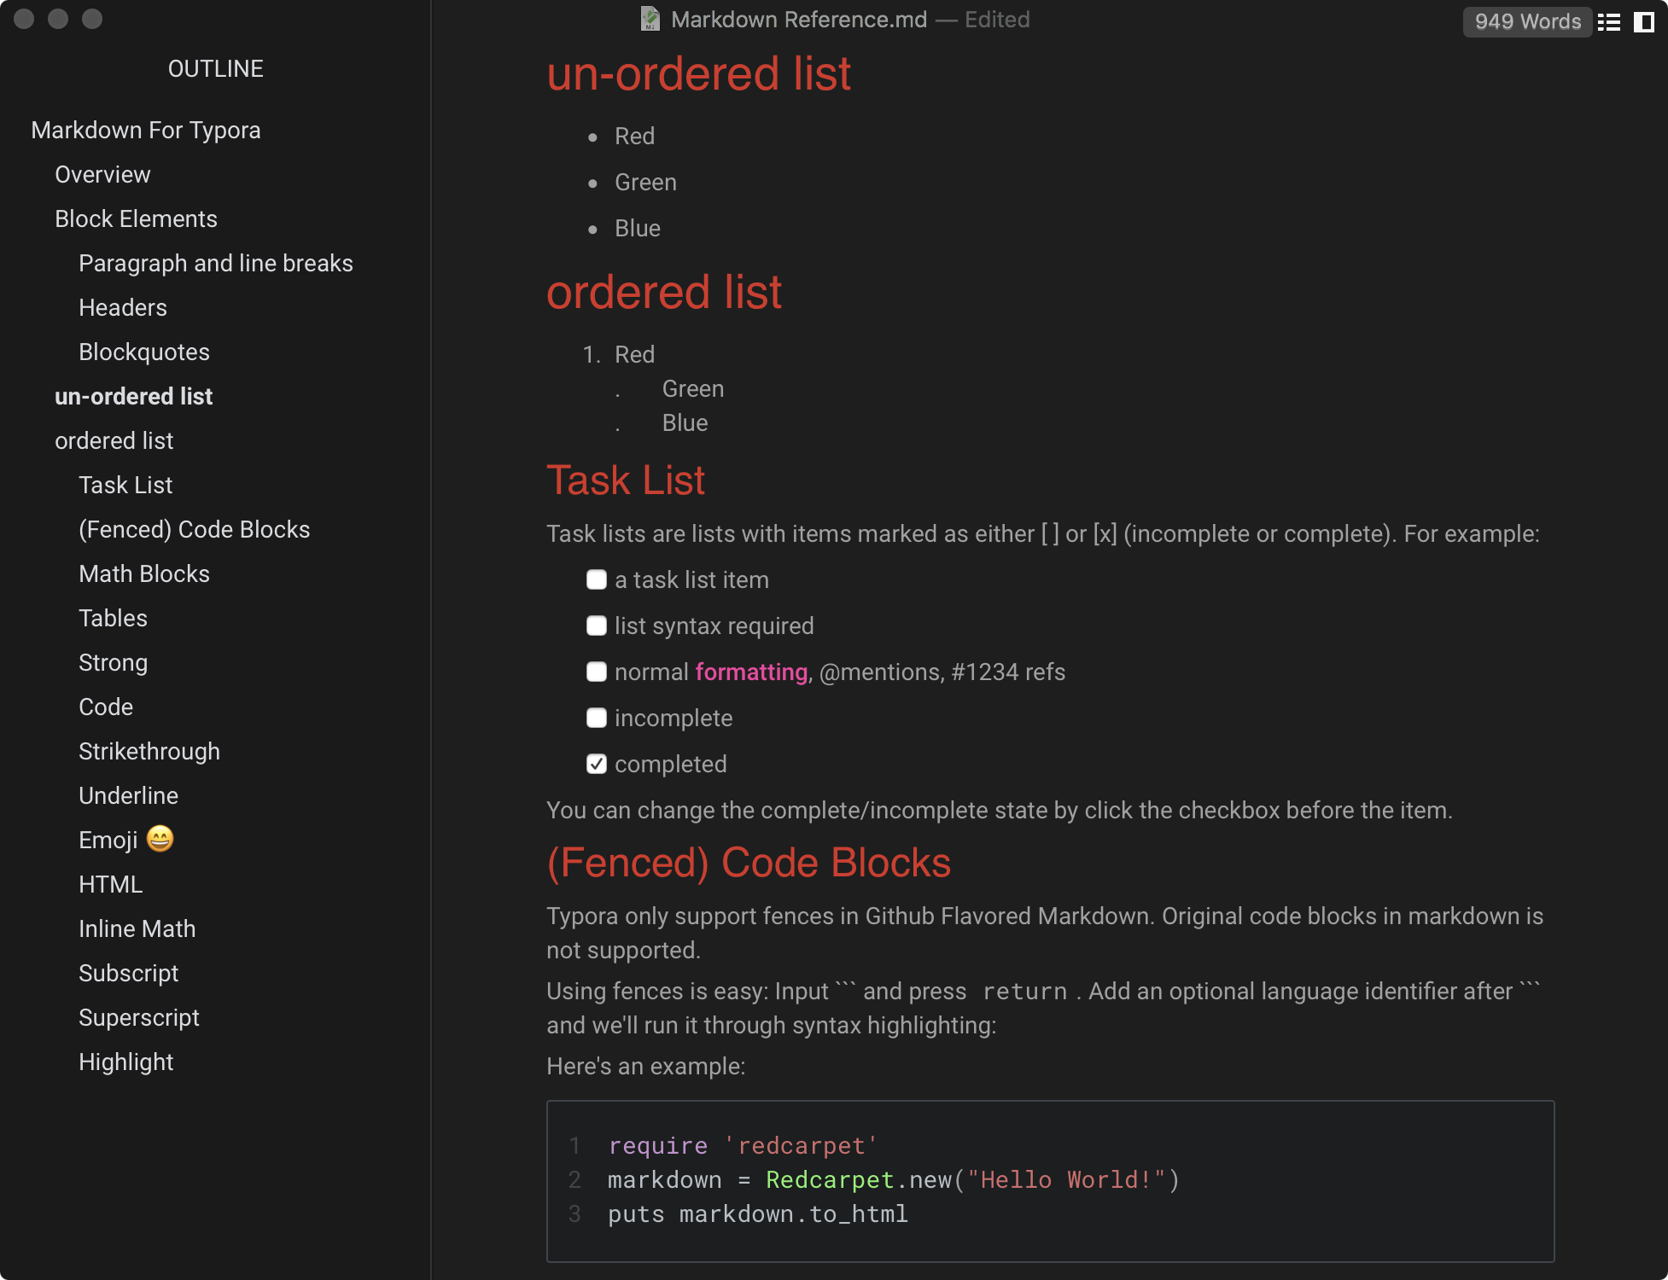The image size is (1668, 1280).
Task: Click the 949 Words counter
Action: tap(1527, 21)
